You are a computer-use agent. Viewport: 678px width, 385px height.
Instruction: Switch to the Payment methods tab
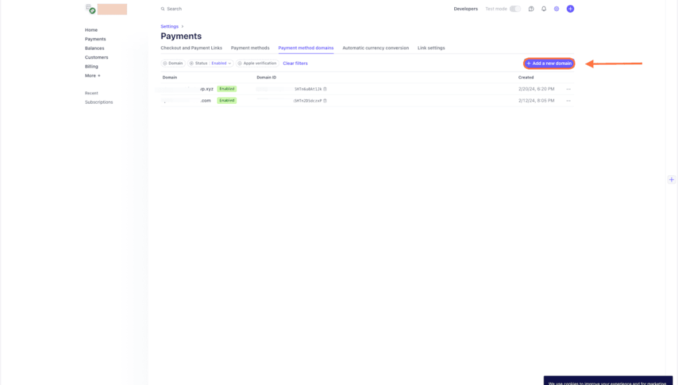250,48
